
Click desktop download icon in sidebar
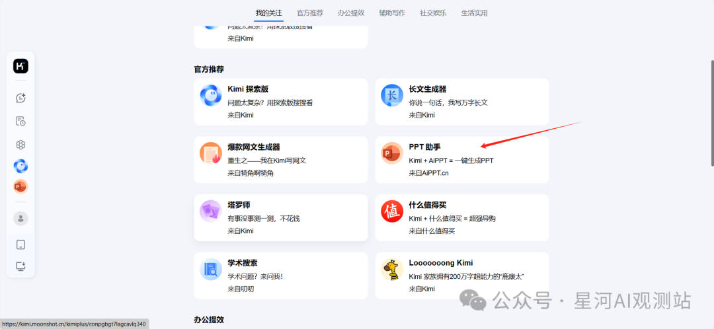pos(20,266)
